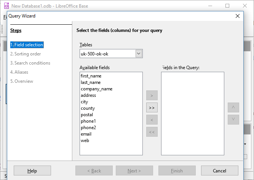Click the add single field arrow button
Screen dimensions: 254x180
click(152, 95)
